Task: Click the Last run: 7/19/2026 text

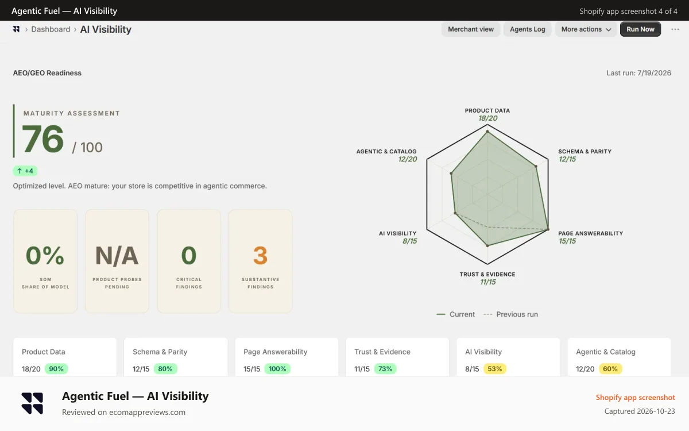Action: tap(639, 73)
